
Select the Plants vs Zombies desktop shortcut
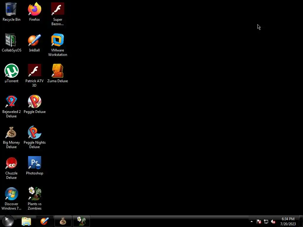[35, 198]
